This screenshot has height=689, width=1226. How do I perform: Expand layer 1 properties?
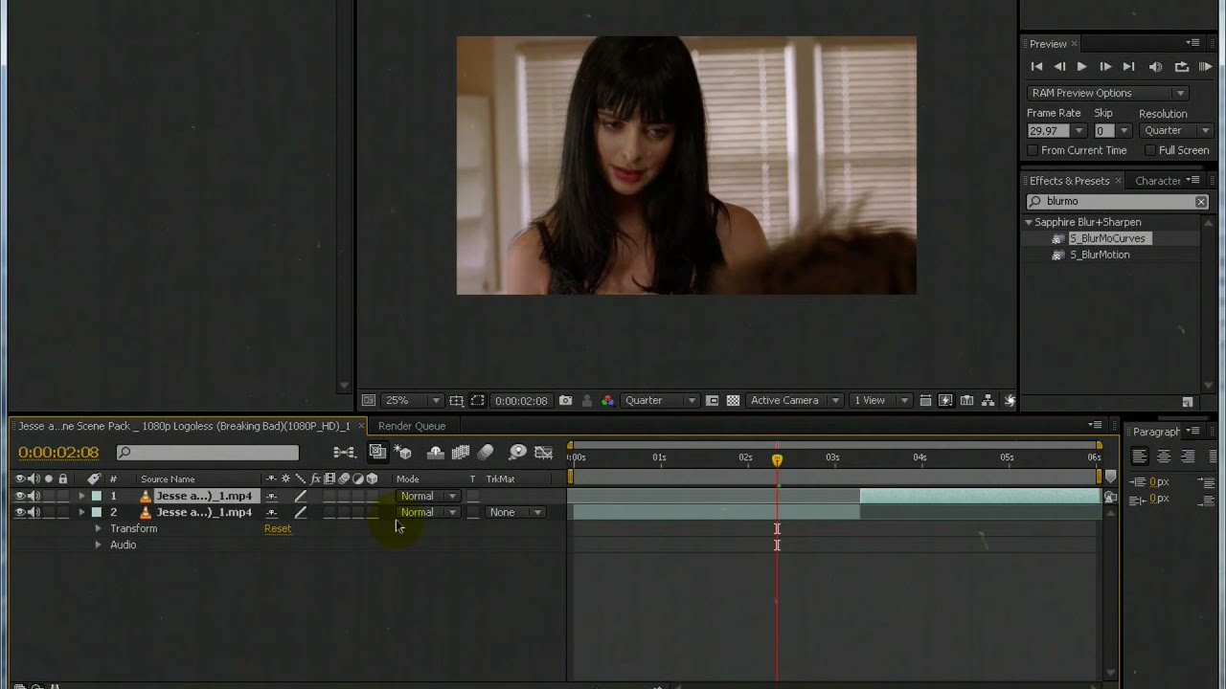(x=81, y=496)
